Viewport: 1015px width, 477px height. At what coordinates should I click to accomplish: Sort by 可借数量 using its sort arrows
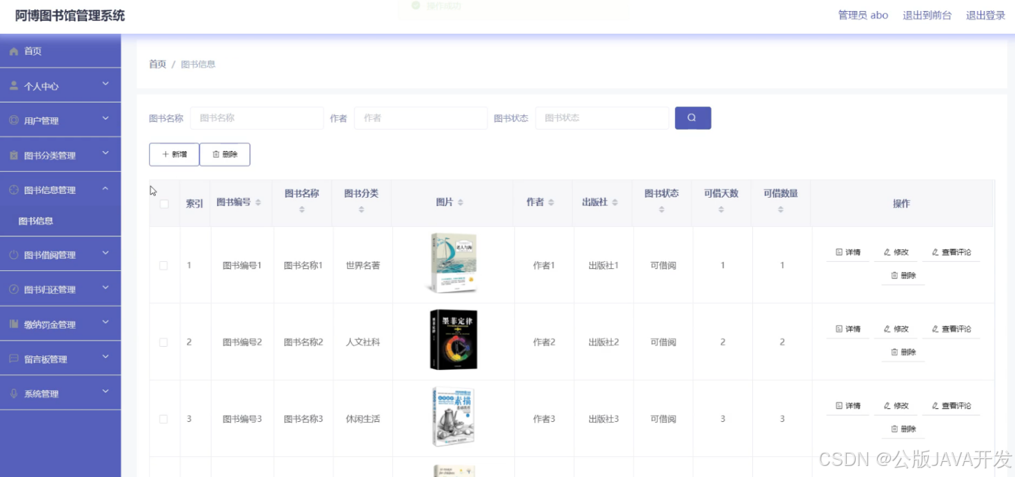781,210
